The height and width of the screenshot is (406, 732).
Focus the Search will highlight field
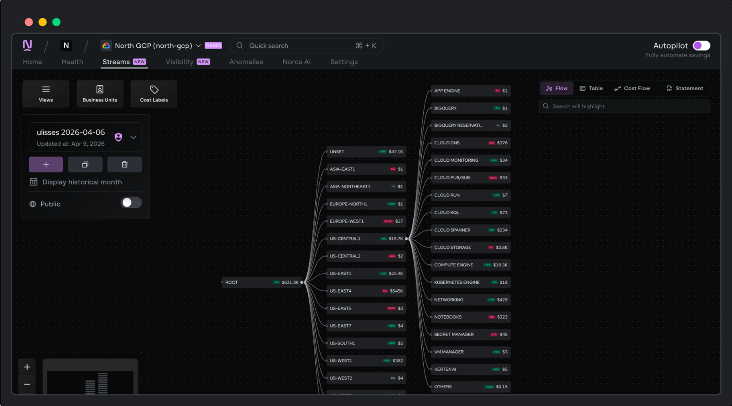(624, 106)
